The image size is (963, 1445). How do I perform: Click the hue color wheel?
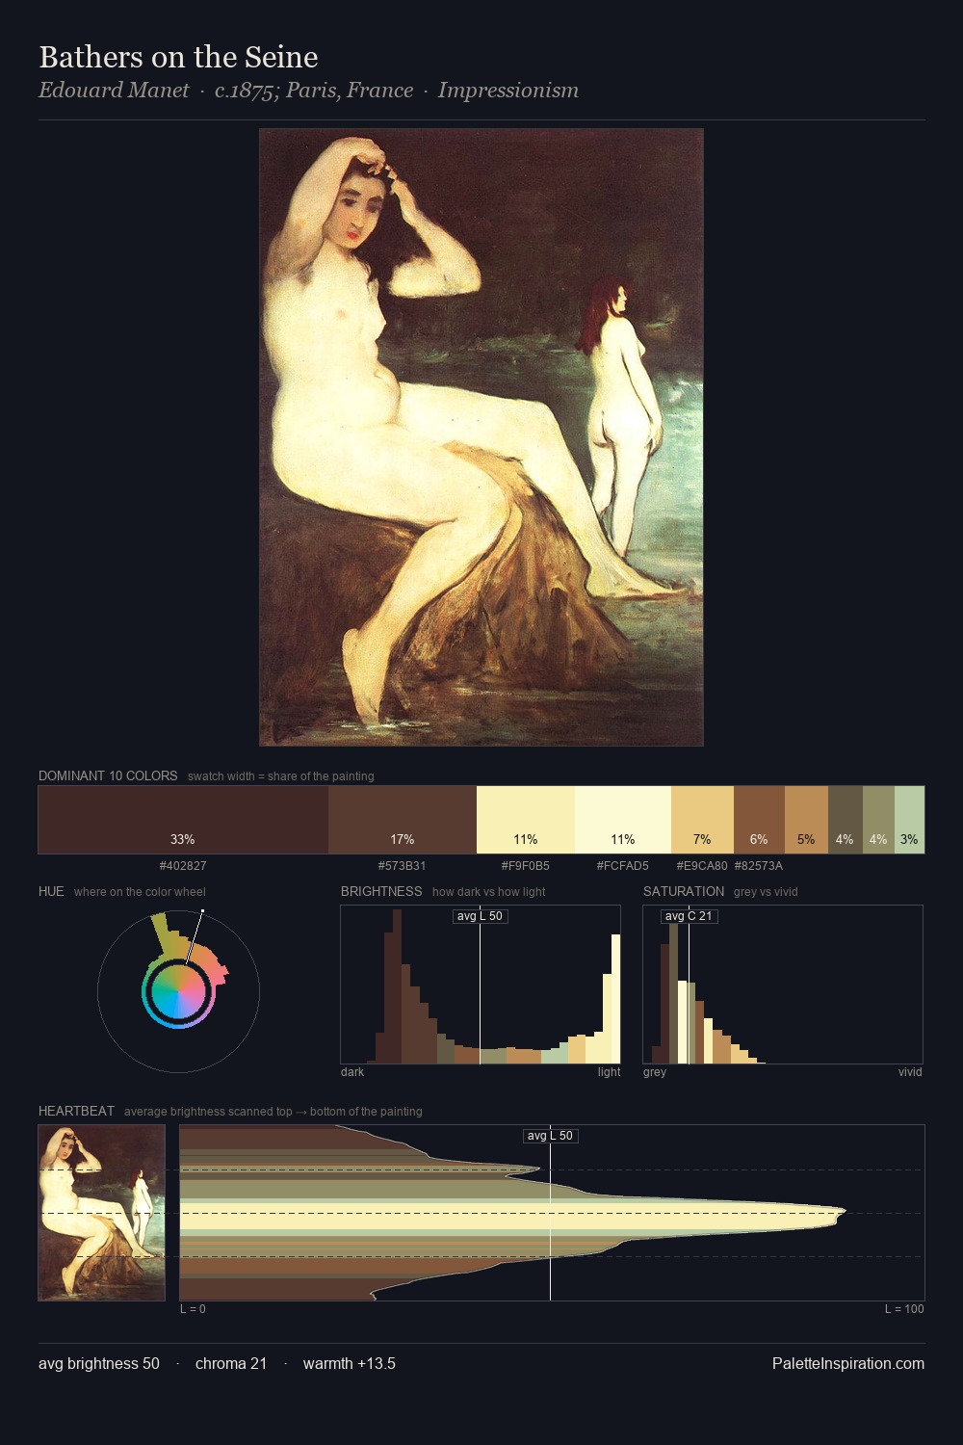(x=178, y=991)
